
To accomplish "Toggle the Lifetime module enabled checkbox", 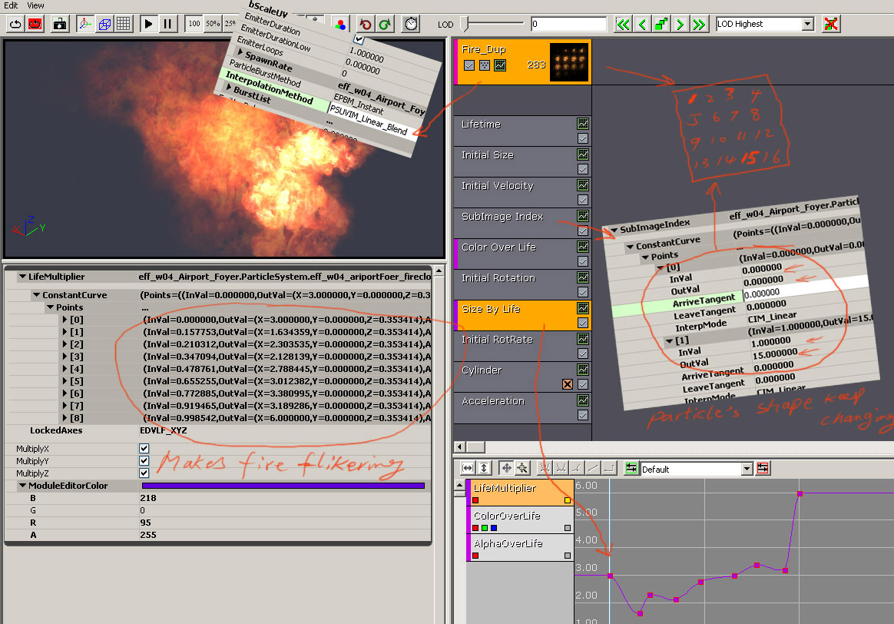I will [583, 138].
